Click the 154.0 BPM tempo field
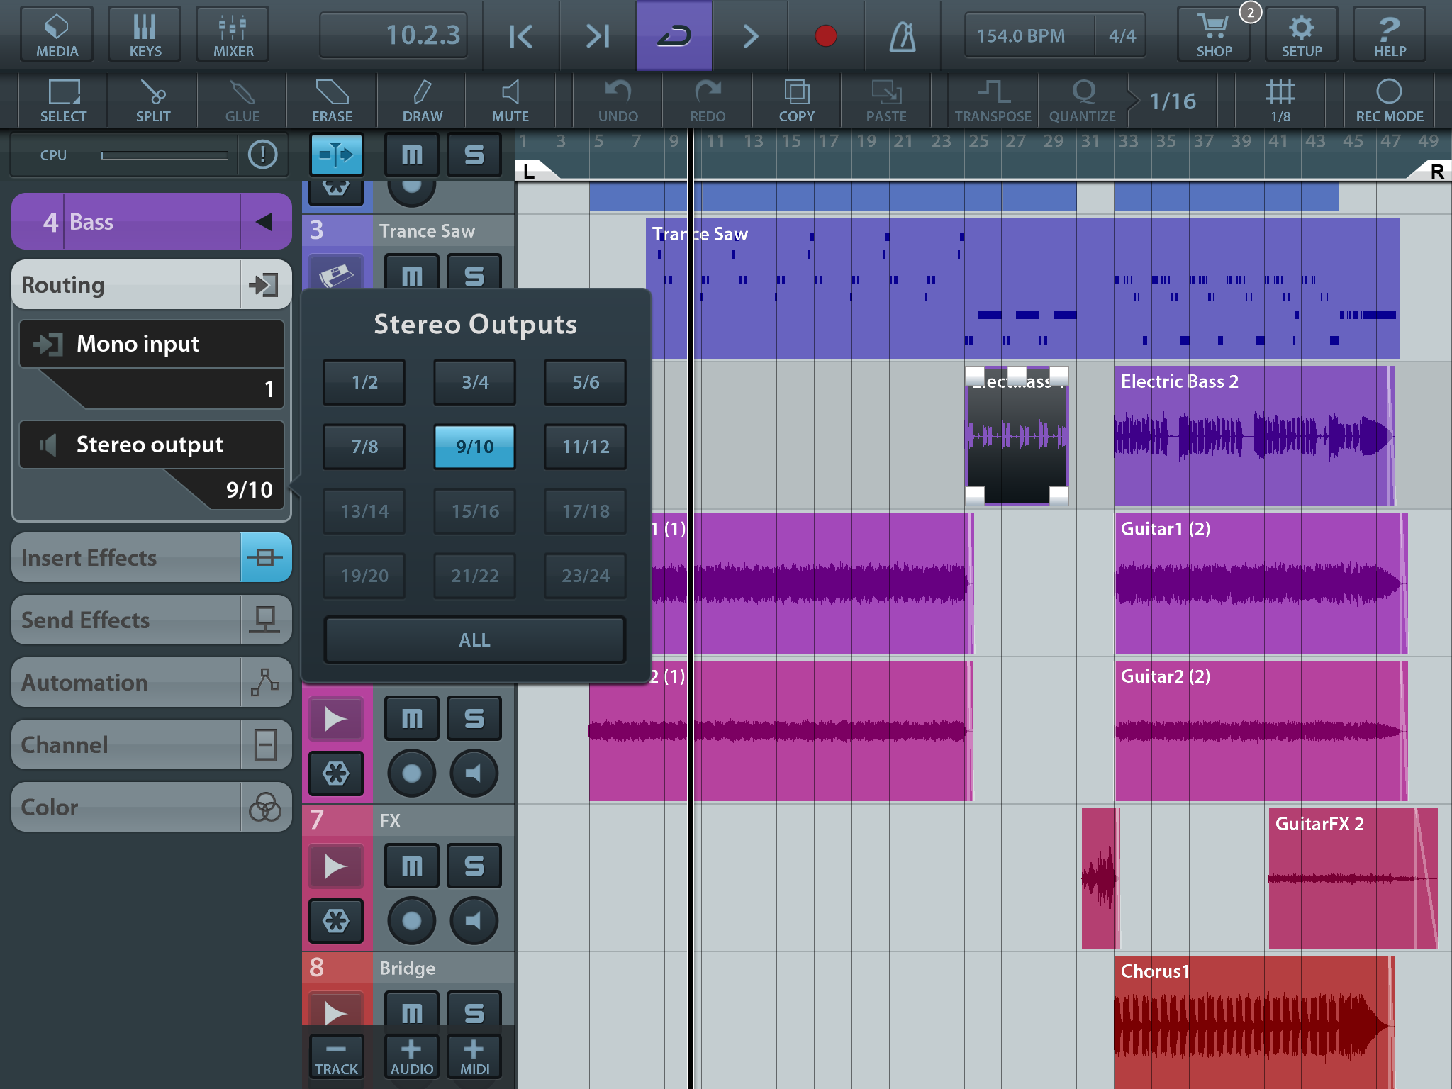Image resolution: width=1452 pixels, height=1089 pixels. (1029, 35)
